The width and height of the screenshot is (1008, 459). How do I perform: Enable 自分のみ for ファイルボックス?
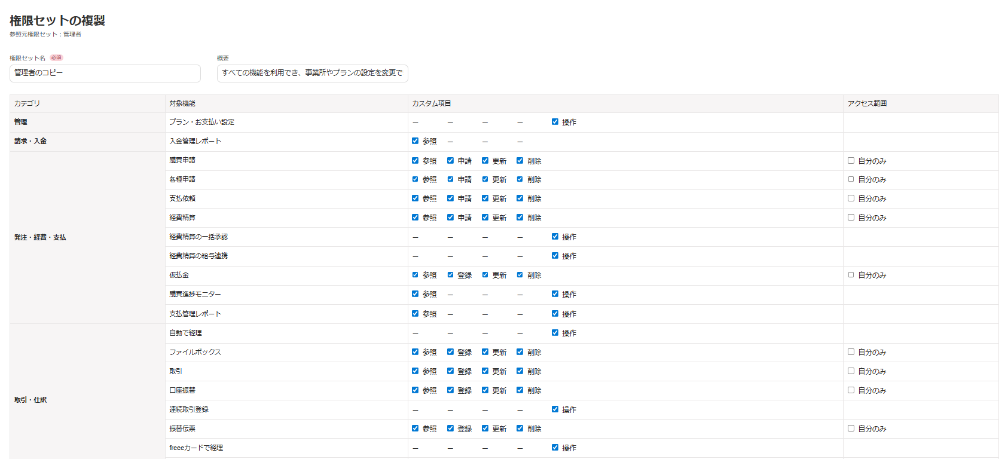pos(851,352)
